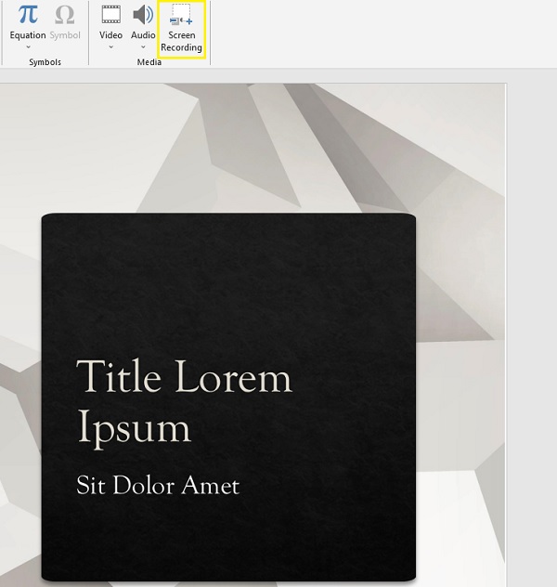Start Screen Recording from the ribbon icon
The image size is (557, 587).
pyautogui.click(x=182, y=15)
